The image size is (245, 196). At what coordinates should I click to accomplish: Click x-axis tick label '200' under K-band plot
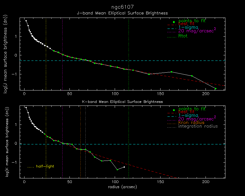[x=206, y=182]
